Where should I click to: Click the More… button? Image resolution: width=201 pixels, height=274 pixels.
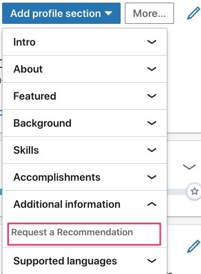(149, 13)
